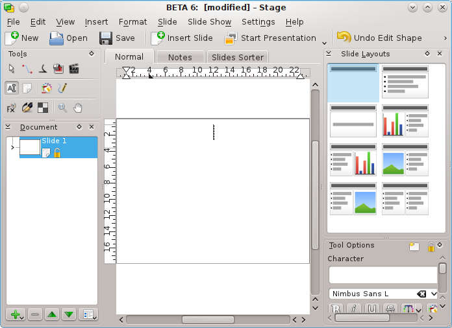Select the checkerboard pattern tool

click(42, 108)
